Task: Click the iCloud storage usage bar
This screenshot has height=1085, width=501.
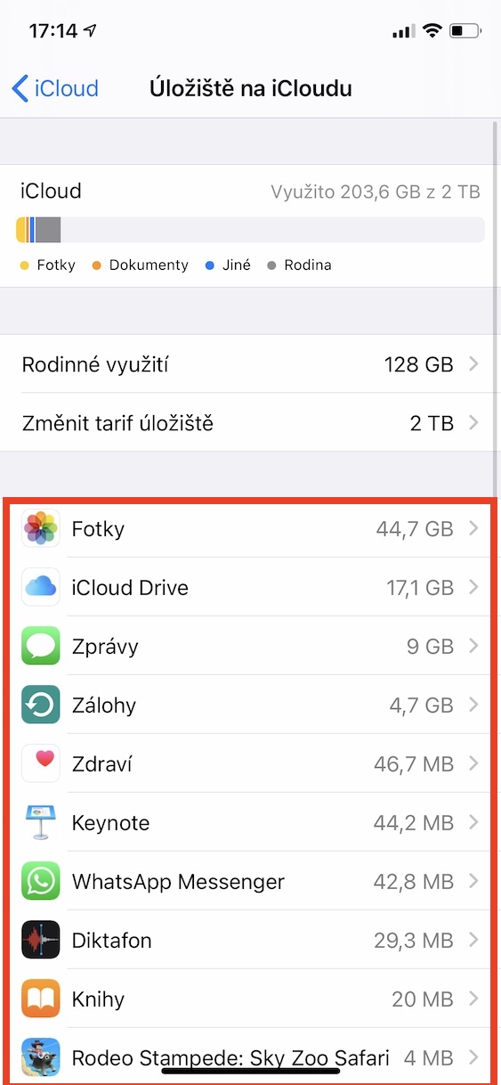Action: [250, 230]
